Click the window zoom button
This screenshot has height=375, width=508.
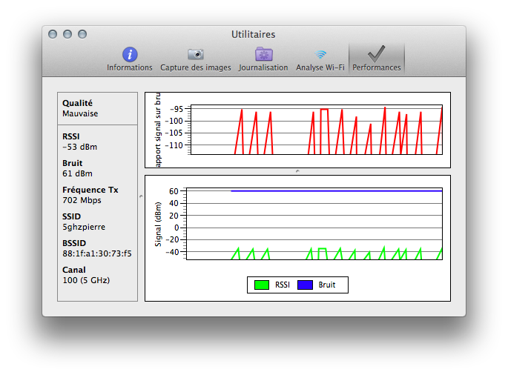coord(82,34)
